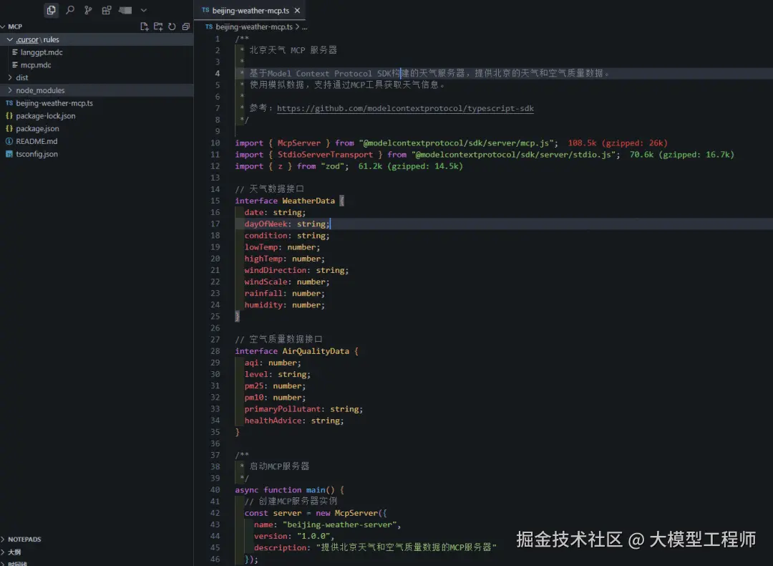Click the primaryPollutant property on line 33
Image resolution: width=773 pixels, height=566 pixels.
tap(283, 409)
